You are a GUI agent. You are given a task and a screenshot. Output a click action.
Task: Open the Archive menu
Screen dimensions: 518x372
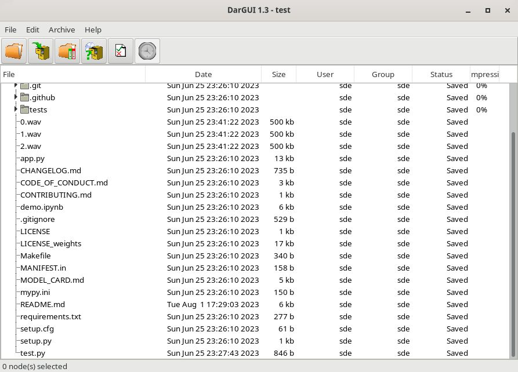click(61, 30)
